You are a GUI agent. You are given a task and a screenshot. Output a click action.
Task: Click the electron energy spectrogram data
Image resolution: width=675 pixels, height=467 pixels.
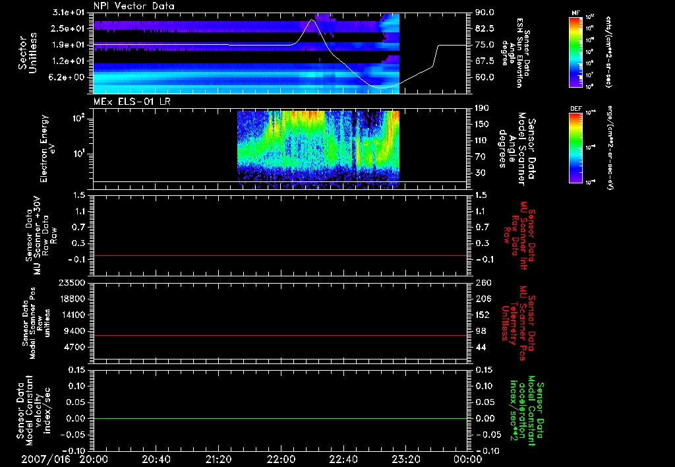318,150
